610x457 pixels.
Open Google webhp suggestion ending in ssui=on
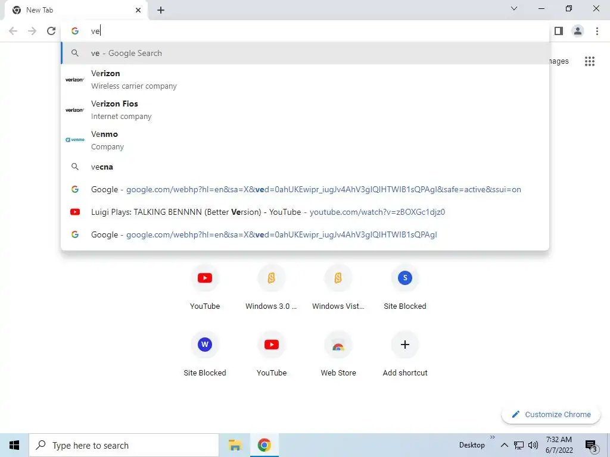tap(305, 189)
